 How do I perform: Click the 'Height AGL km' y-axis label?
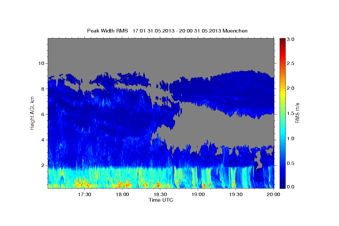[x=32, y=113]
